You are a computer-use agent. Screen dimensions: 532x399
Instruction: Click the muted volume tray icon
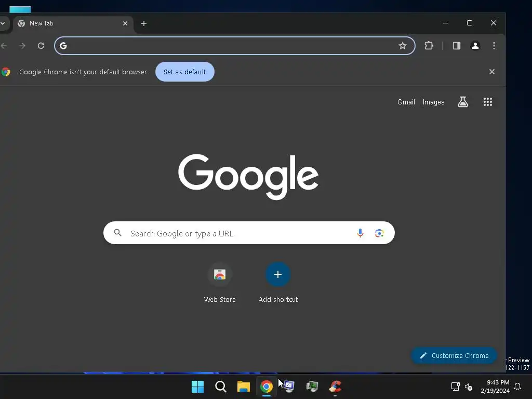(469, 387)
